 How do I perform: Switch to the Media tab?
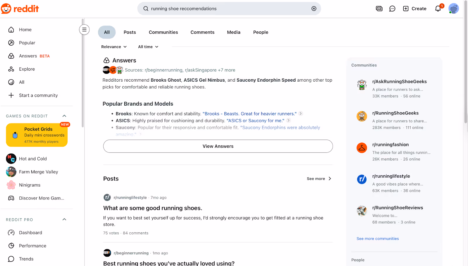[234, 32]
